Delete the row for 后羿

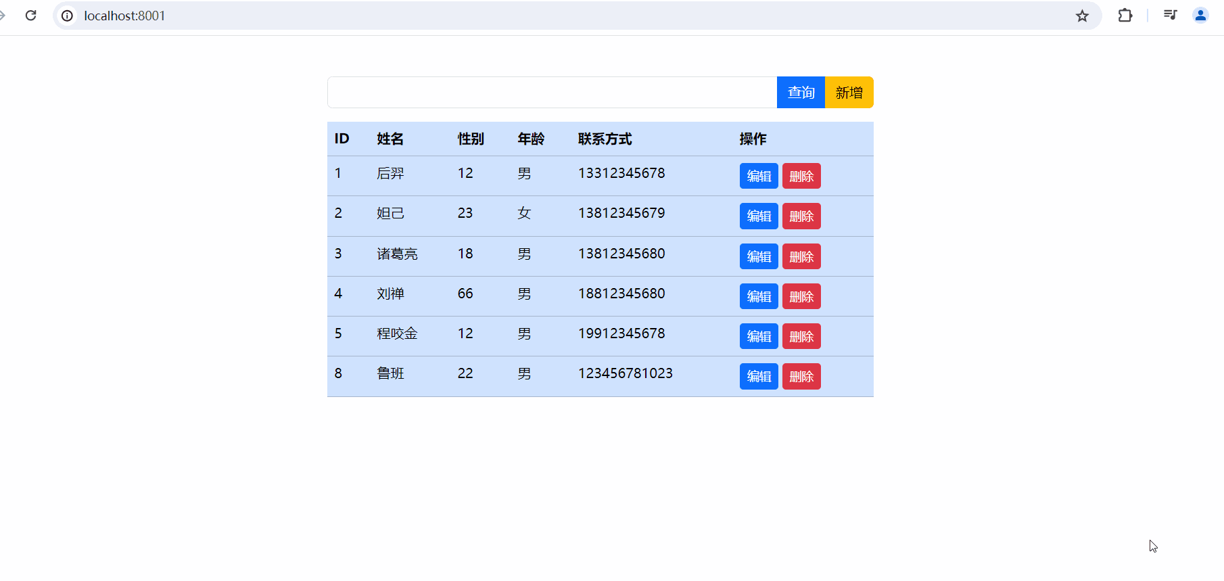[x=801, y=176]
